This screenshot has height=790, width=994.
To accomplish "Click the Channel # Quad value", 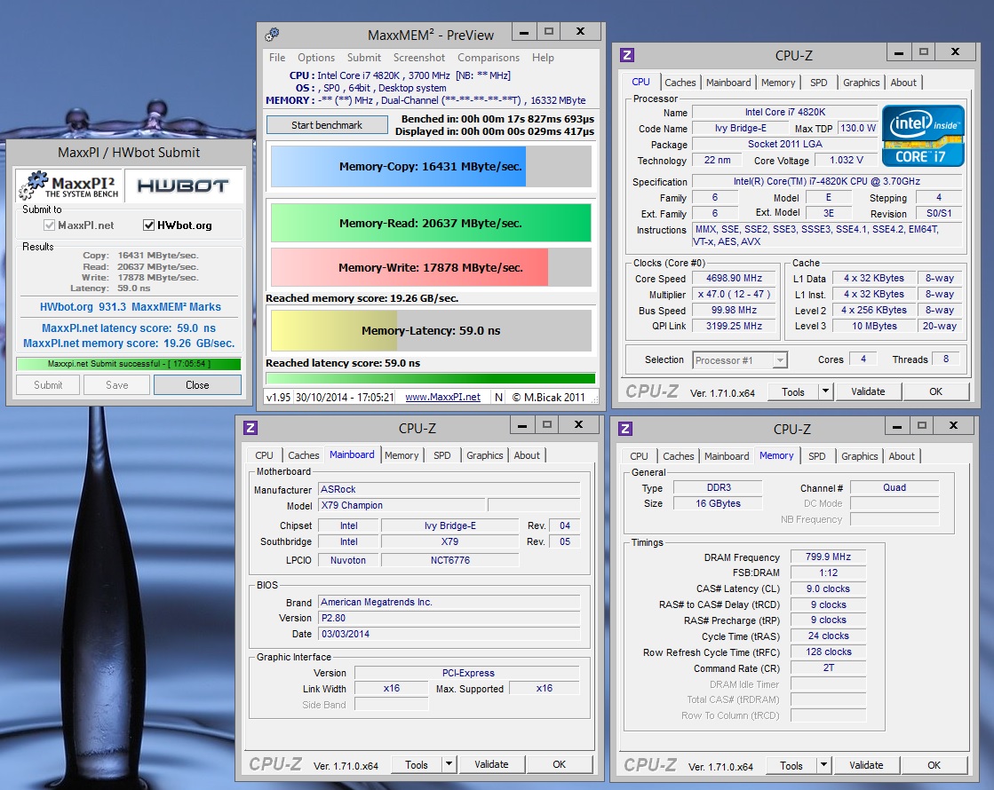I will [895, 488].
